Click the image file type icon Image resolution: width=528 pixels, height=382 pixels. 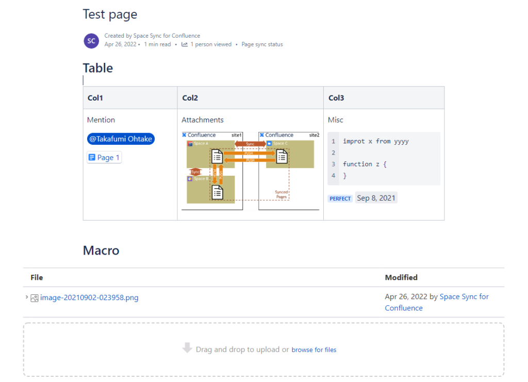click(35, 298)
